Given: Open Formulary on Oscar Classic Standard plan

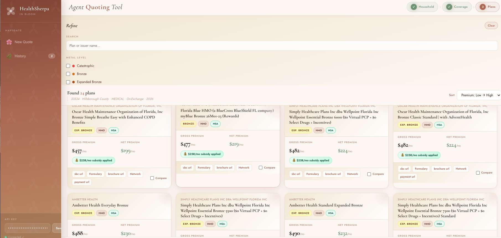Looking at the screenshot, I should [421, 169].
